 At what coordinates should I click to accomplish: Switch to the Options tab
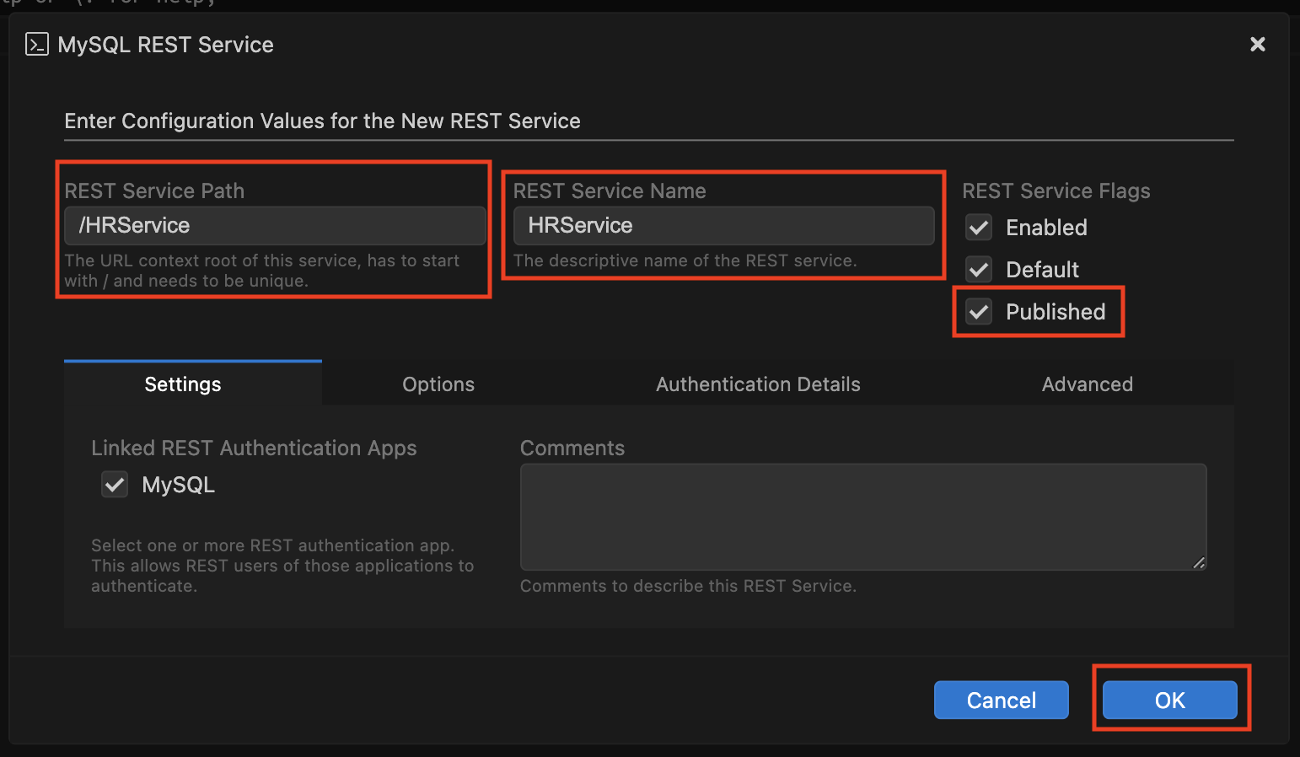(x=438, y=384)
